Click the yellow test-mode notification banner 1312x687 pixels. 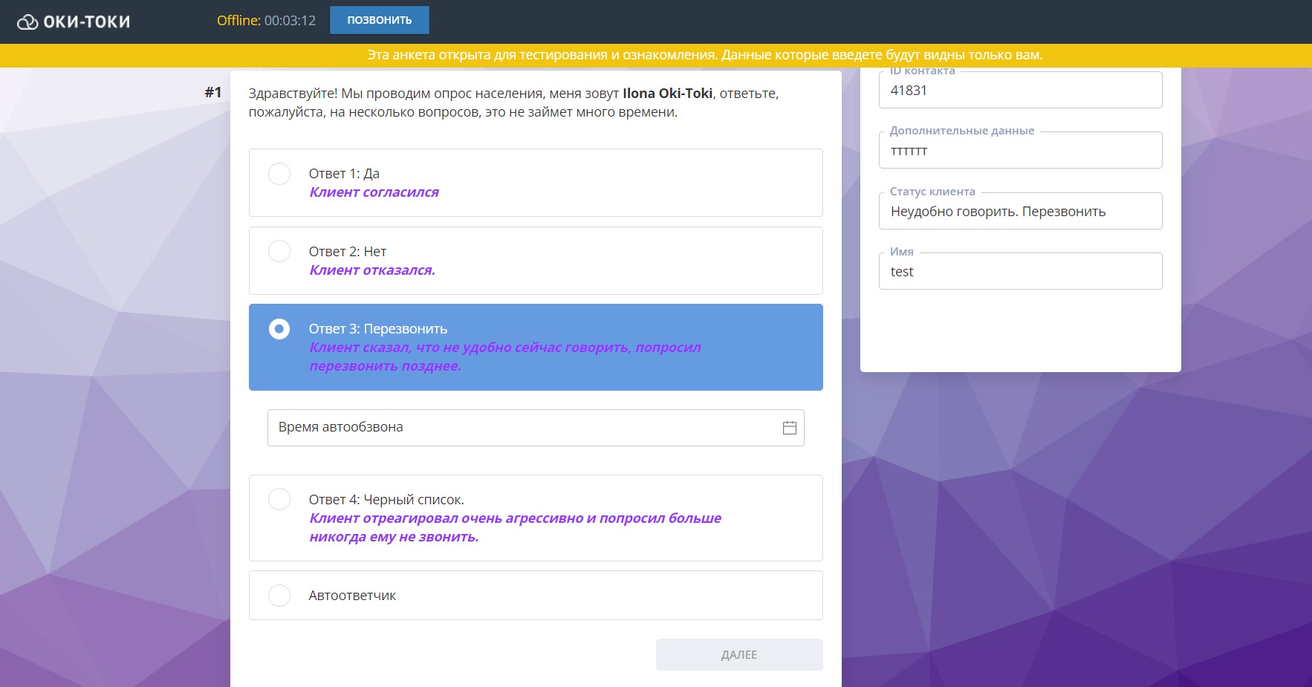704,55
